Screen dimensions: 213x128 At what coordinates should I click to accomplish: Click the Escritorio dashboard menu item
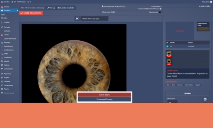9,10
